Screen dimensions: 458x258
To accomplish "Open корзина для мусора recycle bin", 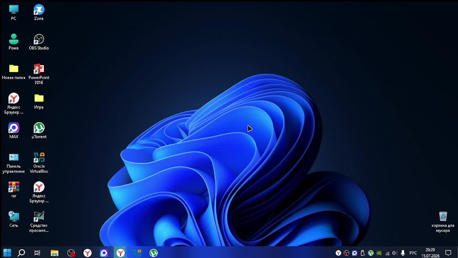I will click(x=443, y=222).
